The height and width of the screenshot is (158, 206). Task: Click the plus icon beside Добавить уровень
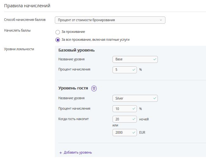coord(61,153)
